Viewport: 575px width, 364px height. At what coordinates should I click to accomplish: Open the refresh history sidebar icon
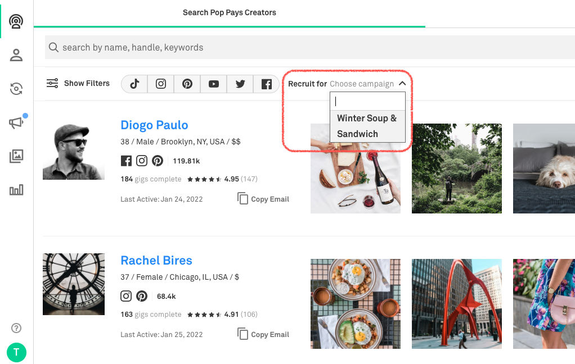16,89
